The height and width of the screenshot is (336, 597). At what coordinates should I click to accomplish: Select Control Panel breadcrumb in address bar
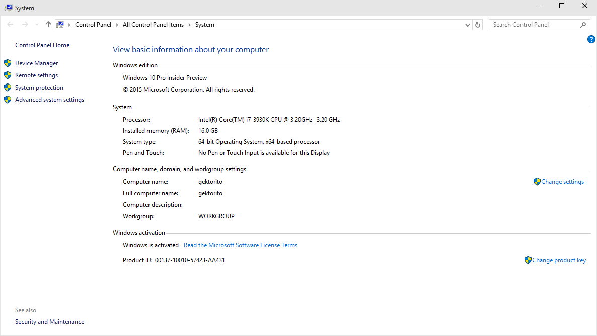(x=93, y=25)
